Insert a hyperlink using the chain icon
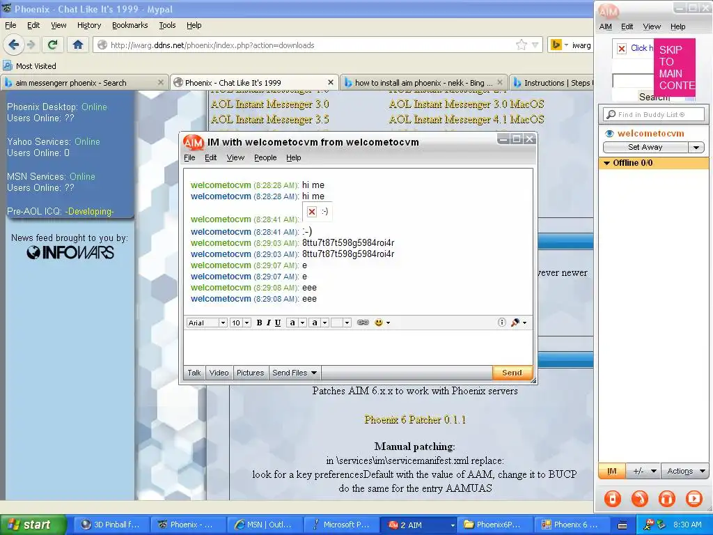The width and height of the screenshot is (713, 535). click(363, 323)
